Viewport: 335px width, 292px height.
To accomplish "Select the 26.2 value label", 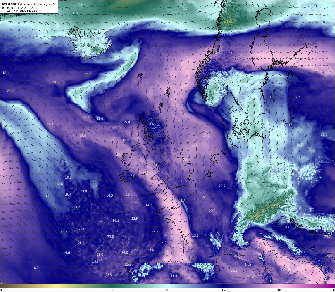I will pyautogui.click(x=329, y=256).
